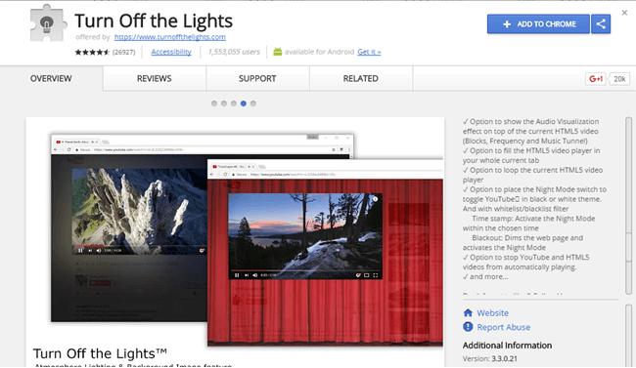
Task: Switch to the Reviews tab
Action: tap(155, 78)
